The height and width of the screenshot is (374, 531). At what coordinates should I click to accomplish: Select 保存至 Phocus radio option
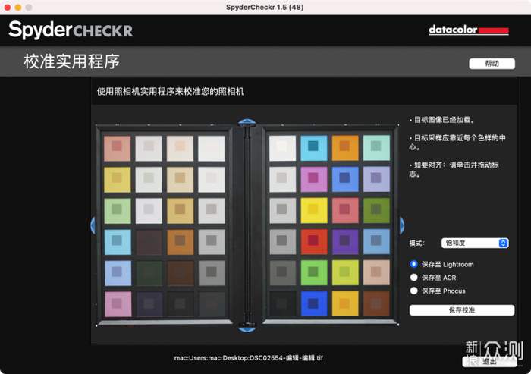tap(414, 291)
